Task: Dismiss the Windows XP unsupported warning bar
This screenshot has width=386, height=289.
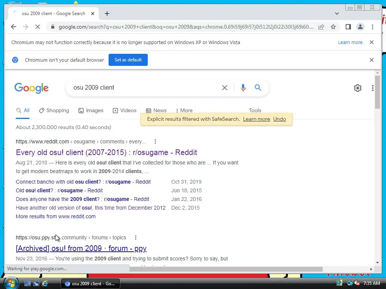Action: 372,42
